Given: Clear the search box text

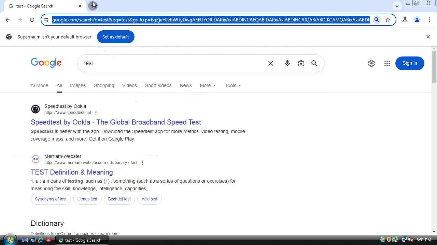Looking at the screenshot, I should click(271, 63).
